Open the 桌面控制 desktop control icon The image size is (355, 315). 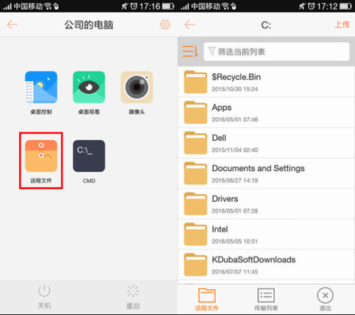coord(41,87)
